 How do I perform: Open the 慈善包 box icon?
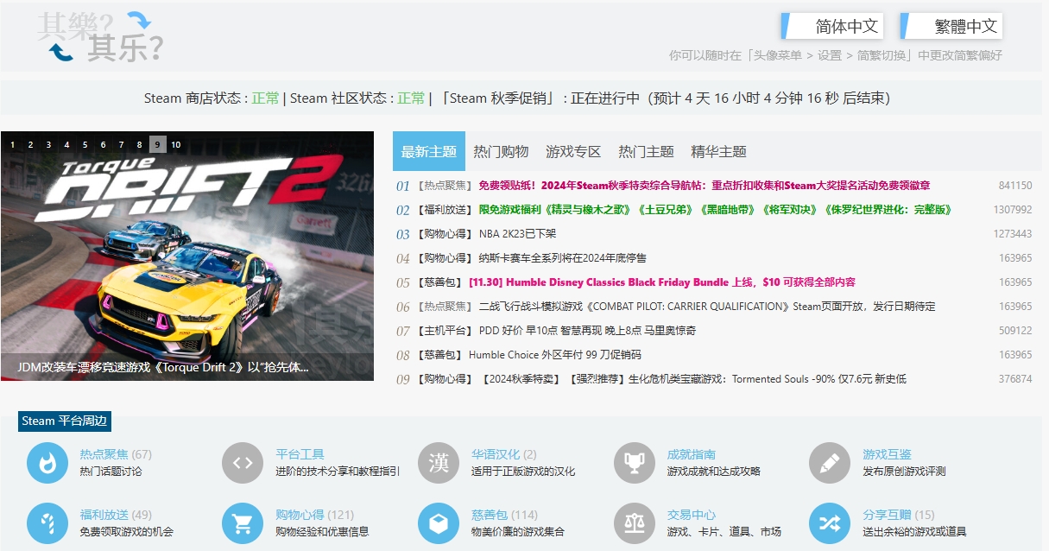[439, 523]
